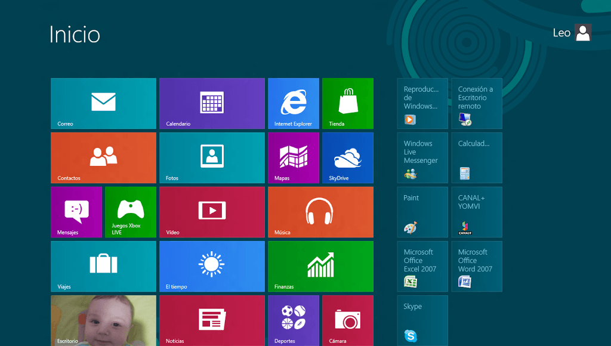The height and width of the screenshot is (346, 611).
Task: Launch the CANAL+ YOMVI tile
Action: [477, 212]
